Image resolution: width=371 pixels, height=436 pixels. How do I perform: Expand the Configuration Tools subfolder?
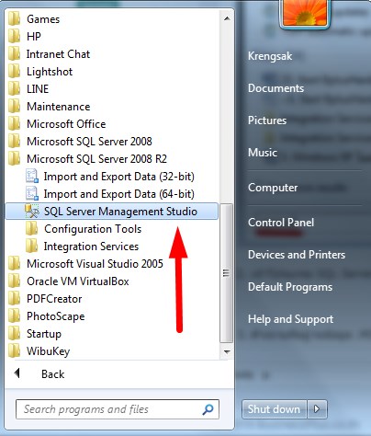tap(93, 229)
